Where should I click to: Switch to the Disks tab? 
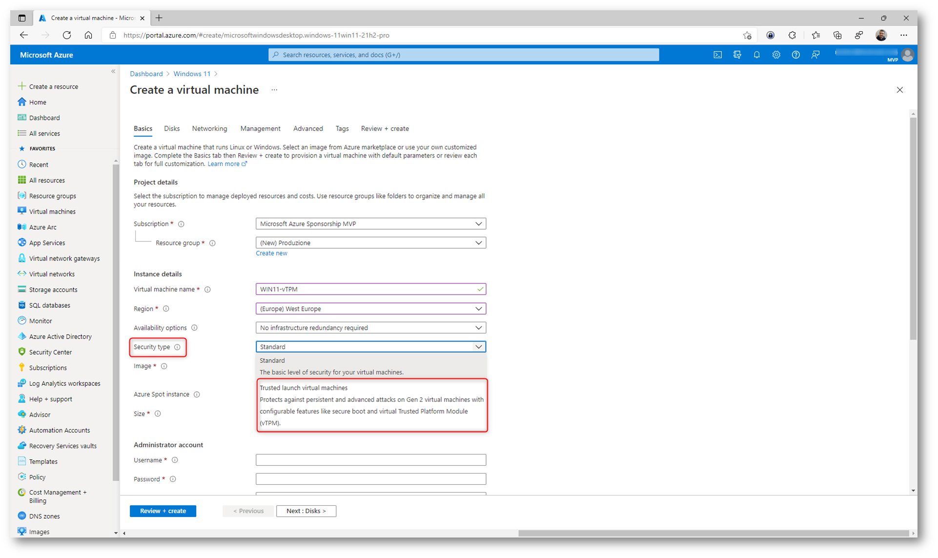click(x=172, y=128)
